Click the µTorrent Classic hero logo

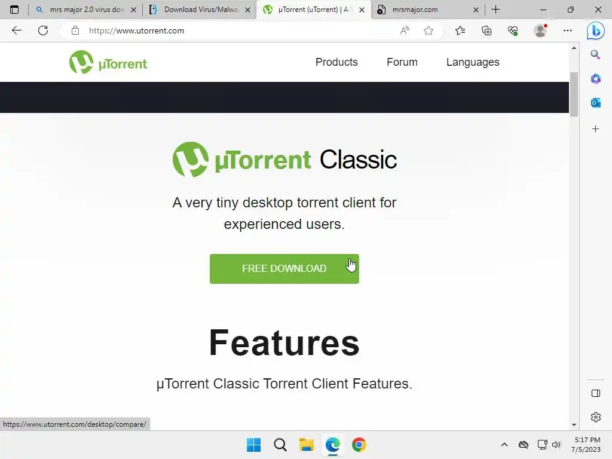284,160
